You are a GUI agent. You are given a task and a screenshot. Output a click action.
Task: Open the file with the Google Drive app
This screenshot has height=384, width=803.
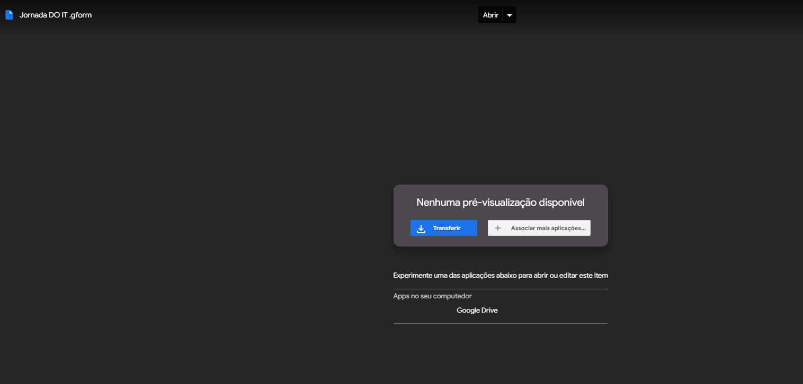477,310
